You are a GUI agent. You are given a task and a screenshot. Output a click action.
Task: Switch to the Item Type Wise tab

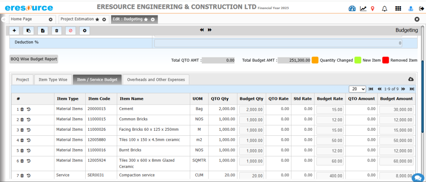53,80
